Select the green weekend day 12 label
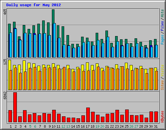Viewport: 166px width, 130px height. pos(63,126)
